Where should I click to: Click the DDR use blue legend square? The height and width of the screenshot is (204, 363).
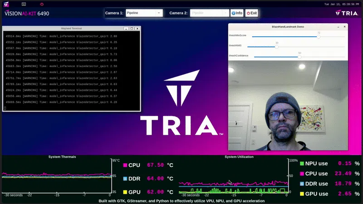coord(302,184)
